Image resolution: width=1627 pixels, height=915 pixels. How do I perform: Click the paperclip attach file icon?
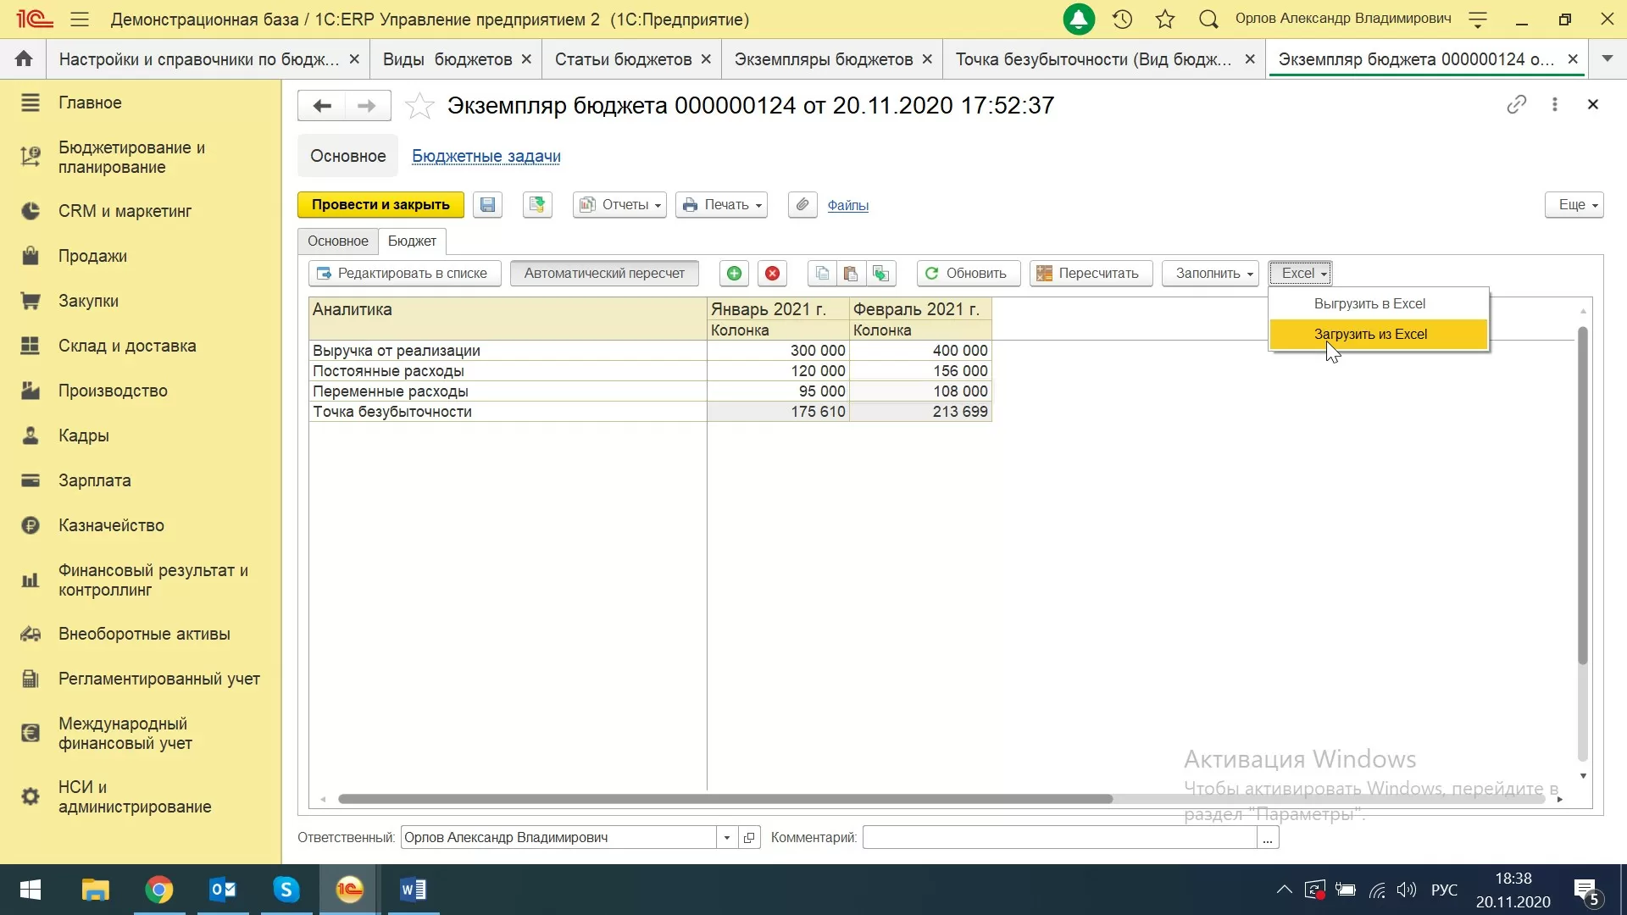802,205
